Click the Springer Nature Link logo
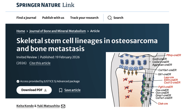The width and height of the screenshot is (187, 110). (45, 5)
